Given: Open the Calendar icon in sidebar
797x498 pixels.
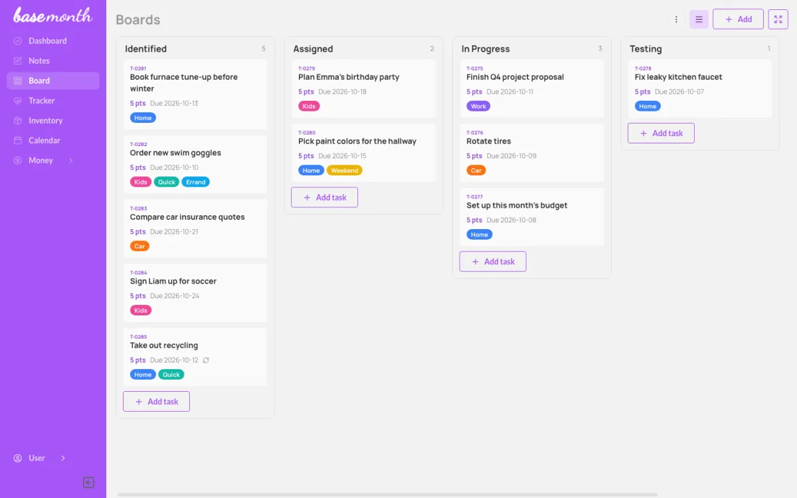Looking at the screenshot, I should 18,140.
